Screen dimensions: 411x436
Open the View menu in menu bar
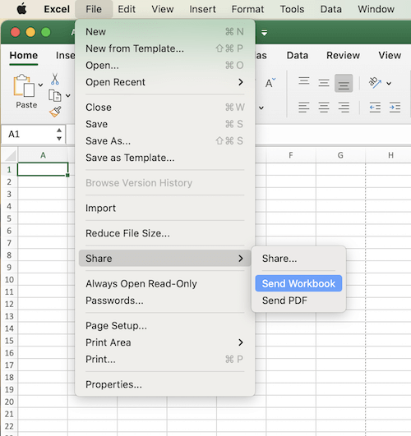coord(162,9)
